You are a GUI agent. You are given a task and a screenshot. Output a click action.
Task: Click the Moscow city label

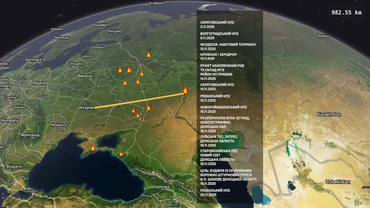(141, 63)
